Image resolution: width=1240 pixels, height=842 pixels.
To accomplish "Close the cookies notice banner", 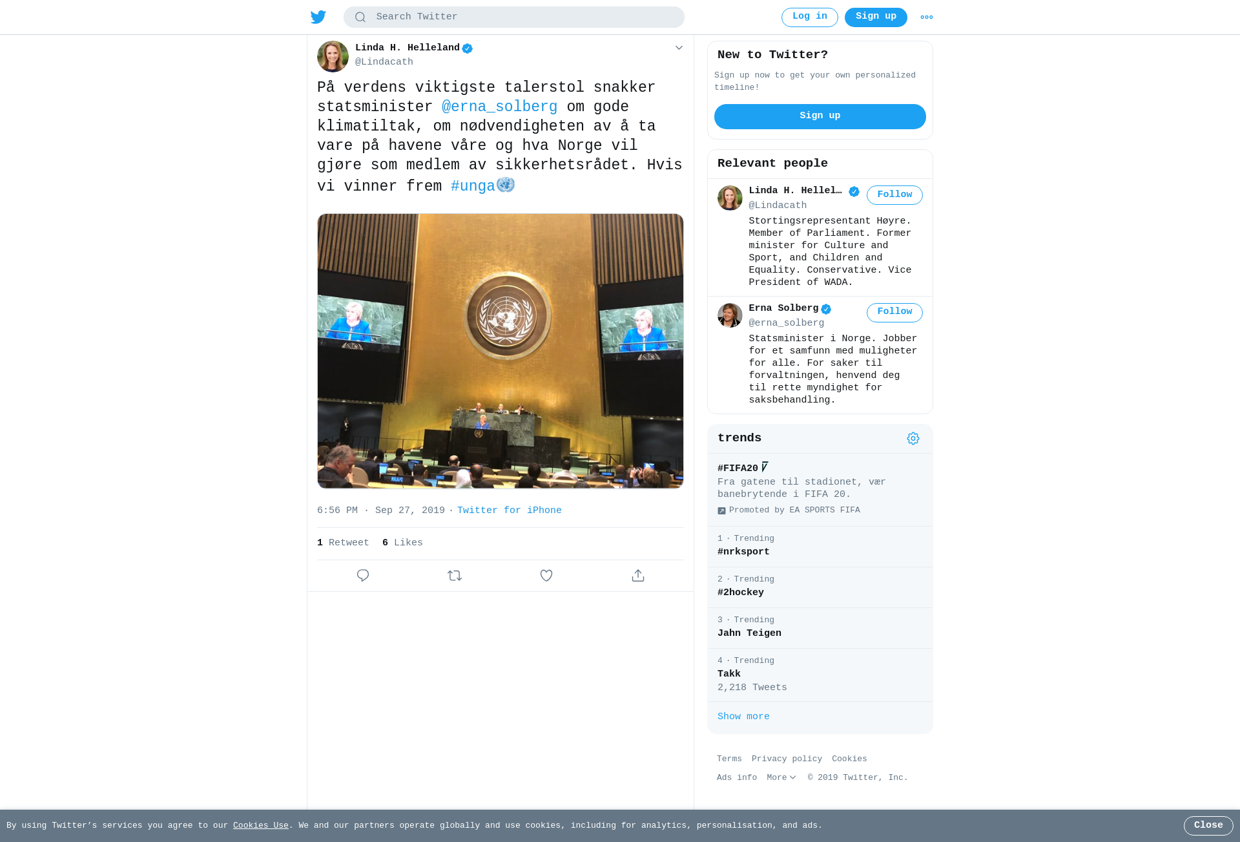I will pos(1208,825).
